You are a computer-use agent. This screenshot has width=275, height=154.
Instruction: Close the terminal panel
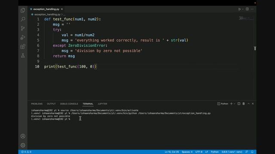[253, 104]
